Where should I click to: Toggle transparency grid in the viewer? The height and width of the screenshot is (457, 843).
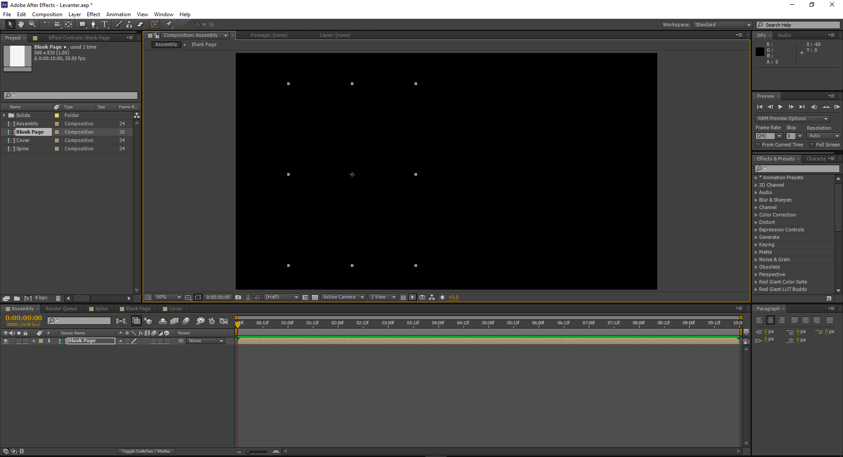[315, 297]
